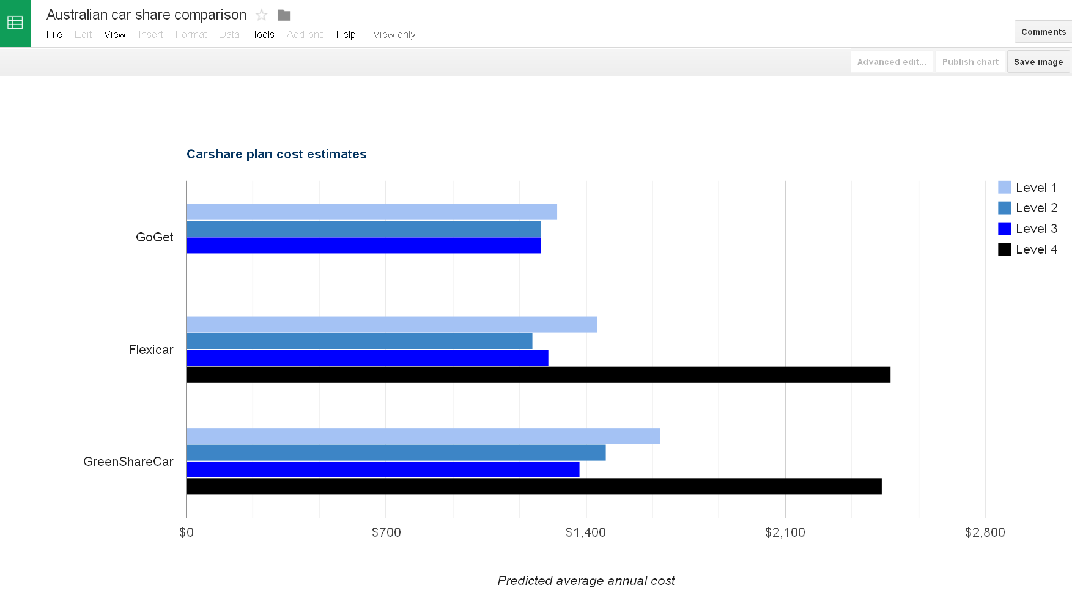Click the document title text
The height and width of the screenshot is (593, 1072).
tap(146, 15)
